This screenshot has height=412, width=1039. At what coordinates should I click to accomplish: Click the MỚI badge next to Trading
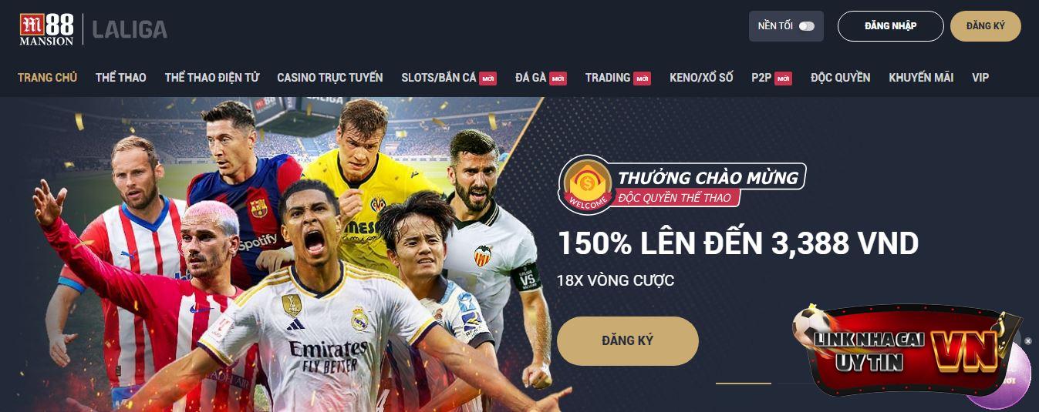coord(642,78)
